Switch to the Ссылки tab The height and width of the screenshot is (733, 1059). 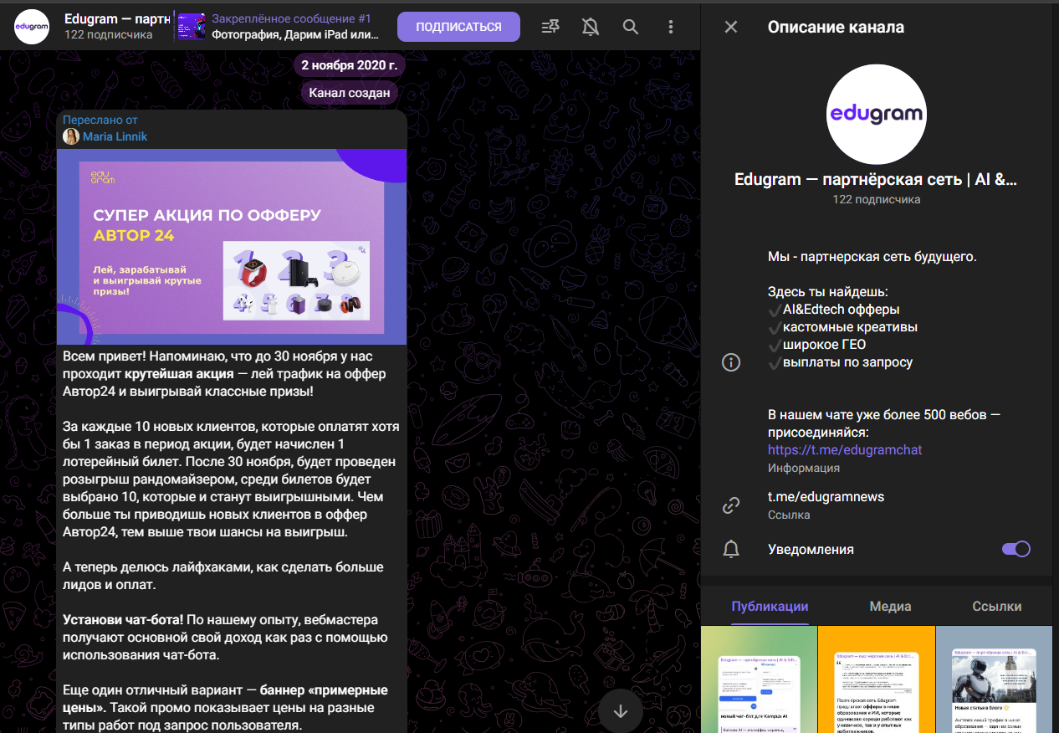996,607
